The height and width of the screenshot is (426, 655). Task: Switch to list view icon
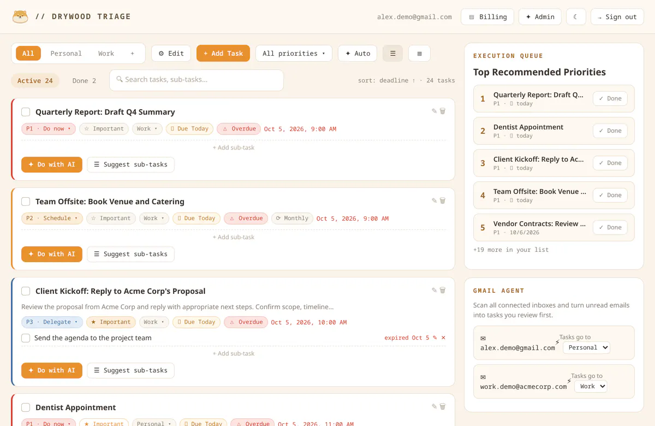pos(392,54)
